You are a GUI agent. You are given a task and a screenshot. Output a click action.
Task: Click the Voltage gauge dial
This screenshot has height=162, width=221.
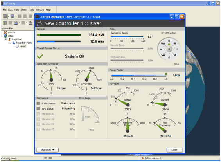(125, 99)
